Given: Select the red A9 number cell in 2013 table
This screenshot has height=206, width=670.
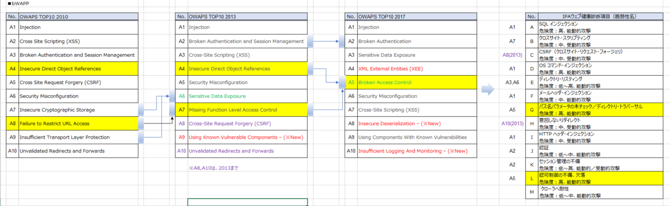Looking at the screenshot, I should (x=181, y=137).
